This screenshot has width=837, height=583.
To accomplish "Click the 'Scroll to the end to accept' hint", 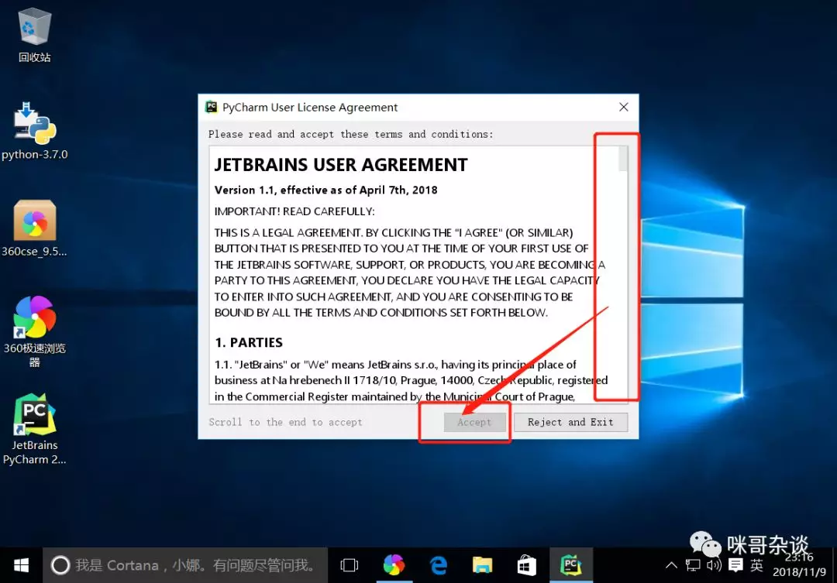I will [x=285, y=423].
